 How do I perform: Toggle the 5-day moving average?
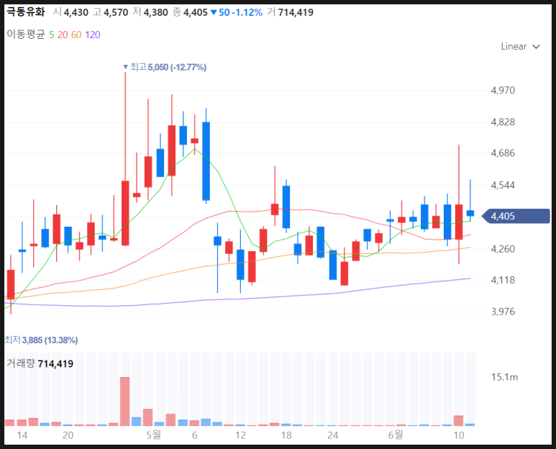[52, 35]
